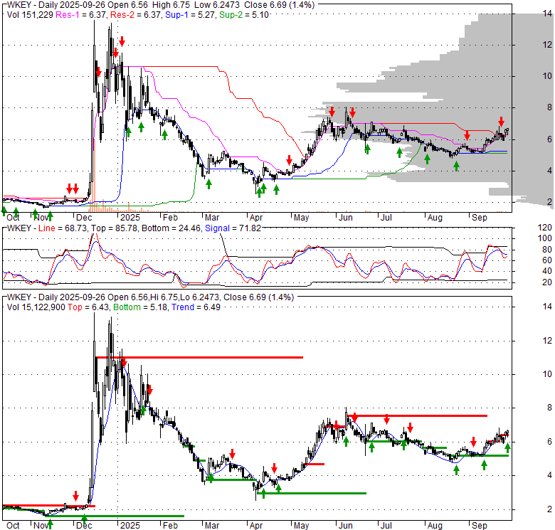Screen dimensions: 555x530
Task: Click the green support line near 3 in bottom chart
Action: click(x=312, y=493)
